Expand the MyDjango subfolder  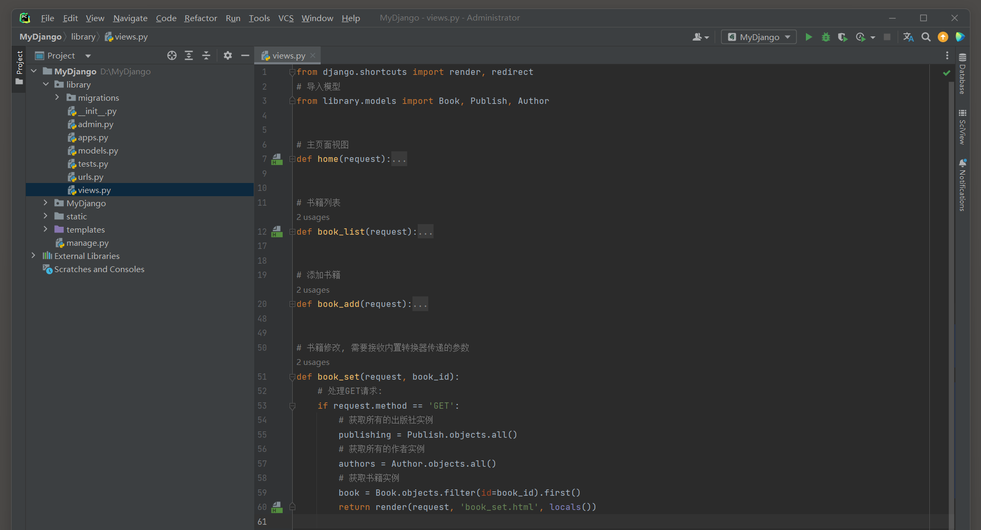[46, 203]
